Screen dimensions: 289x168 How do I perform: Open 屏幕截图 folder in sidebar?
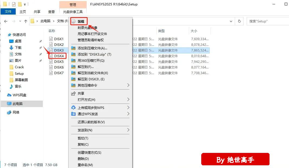coord(21,80)
